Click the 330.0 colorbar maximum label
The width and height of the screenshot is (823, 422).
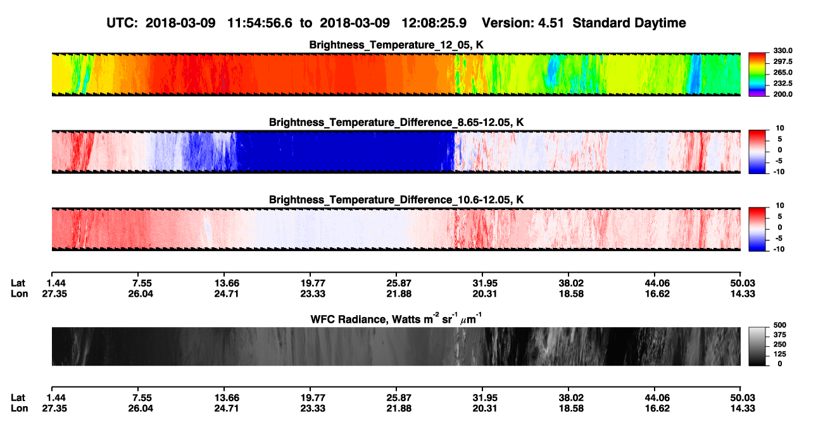(x=782, y=51)
